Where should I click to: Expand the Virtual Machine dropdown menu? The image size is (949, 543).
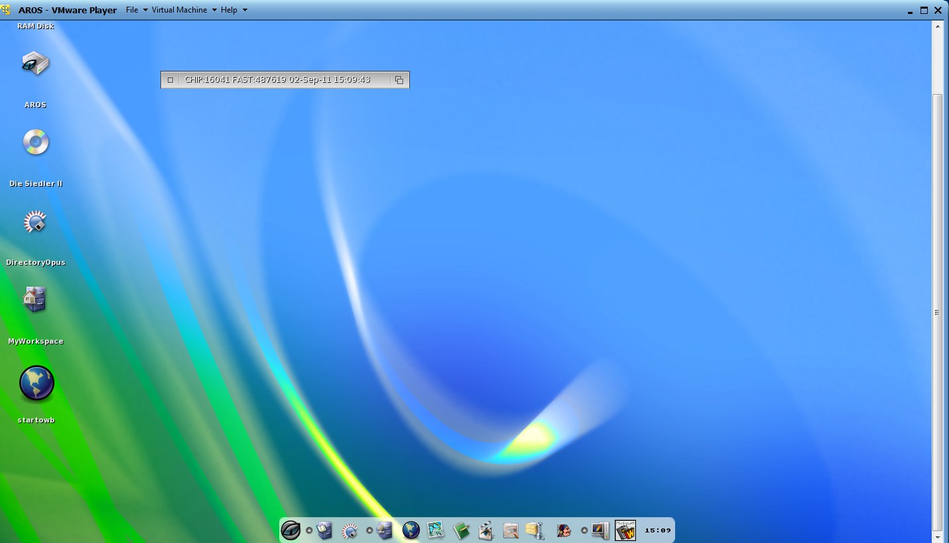tap(184, 10)
